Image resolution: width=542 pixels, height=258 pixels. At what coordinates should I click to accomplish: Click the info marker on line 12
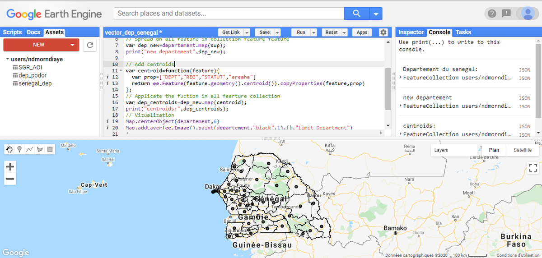(107, 77)
